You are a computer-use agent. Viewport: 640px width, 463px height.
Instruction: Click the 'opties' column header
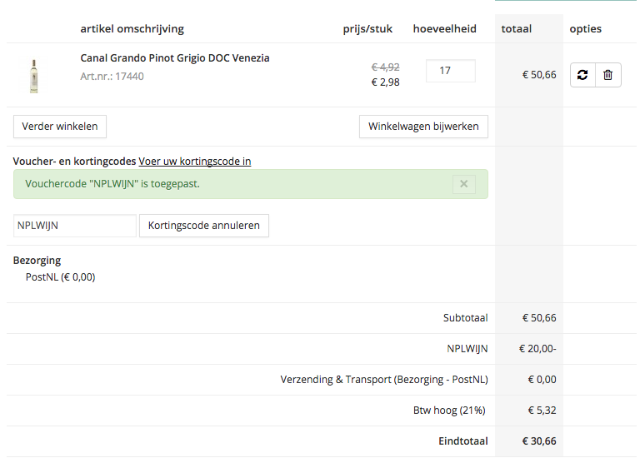[x=586, y=29]
